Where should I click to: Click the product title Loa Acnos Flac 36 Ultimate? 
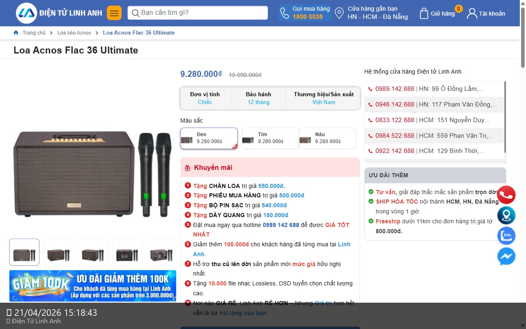tap(76, 50)
